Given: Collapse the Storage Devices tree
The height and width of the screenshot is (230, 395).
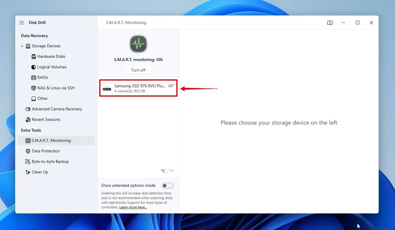Looking at the screenshot, I should click(22, 46).
